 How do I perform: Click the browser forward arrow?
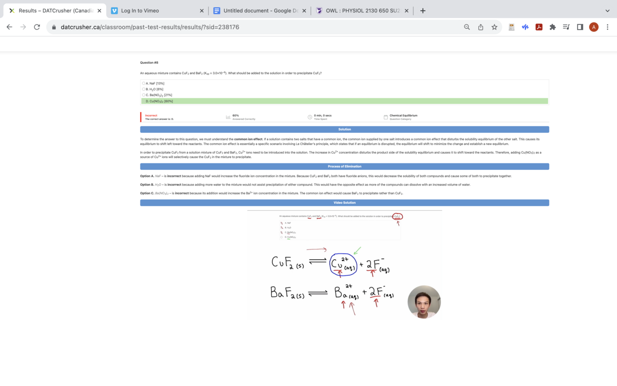tap(23, 27)
